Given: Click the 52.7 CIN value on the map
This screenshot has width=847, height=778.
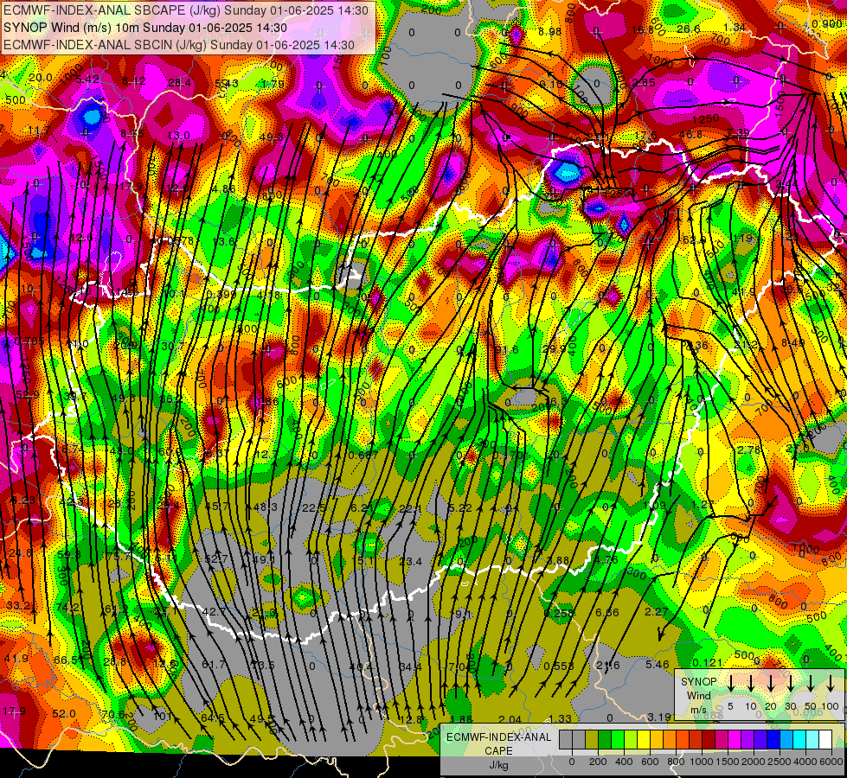Looking at the screenshot, I should point(216,558).
